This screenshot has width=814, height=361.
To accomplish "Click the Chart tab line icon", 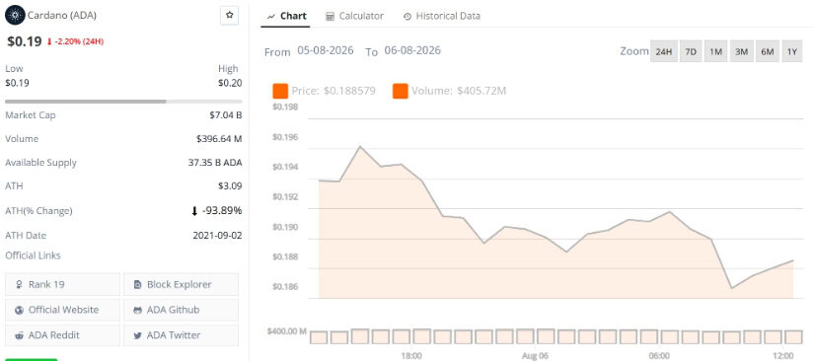I will [271, 17].
